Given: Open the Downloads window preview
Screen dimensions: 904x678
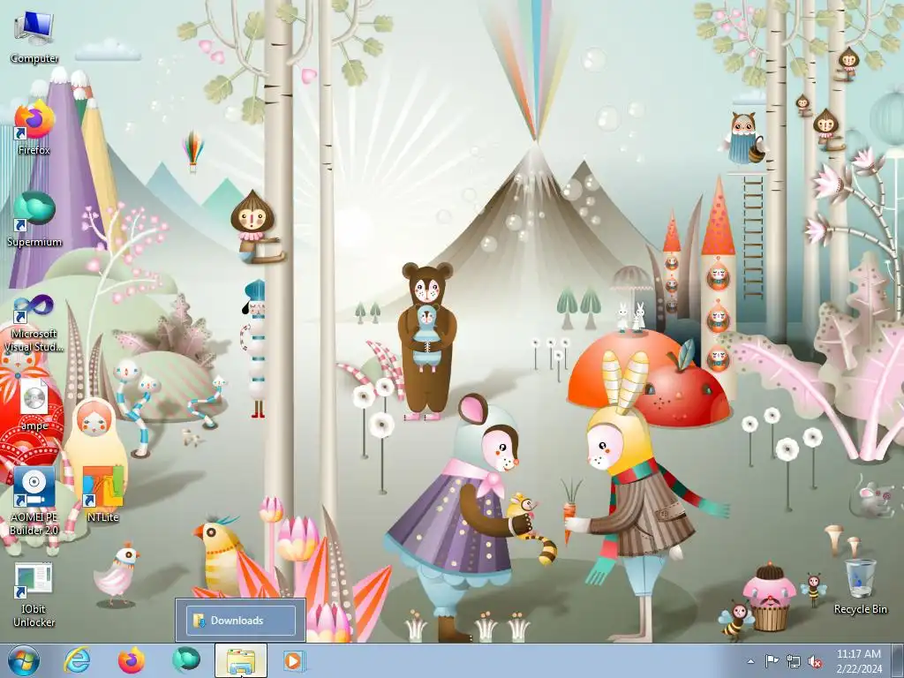Looking at the screenshot, I should tap(240, 621).
